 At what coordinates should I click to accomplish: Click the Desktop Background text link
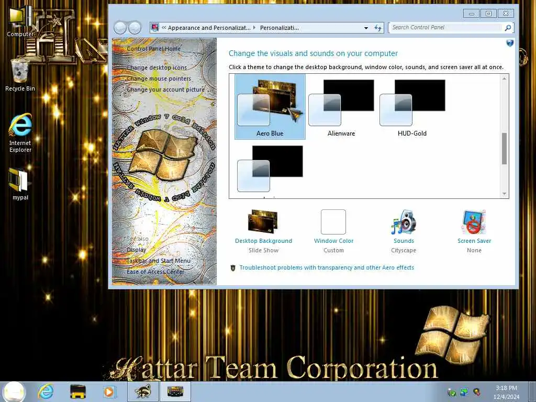tap(264, 241)
